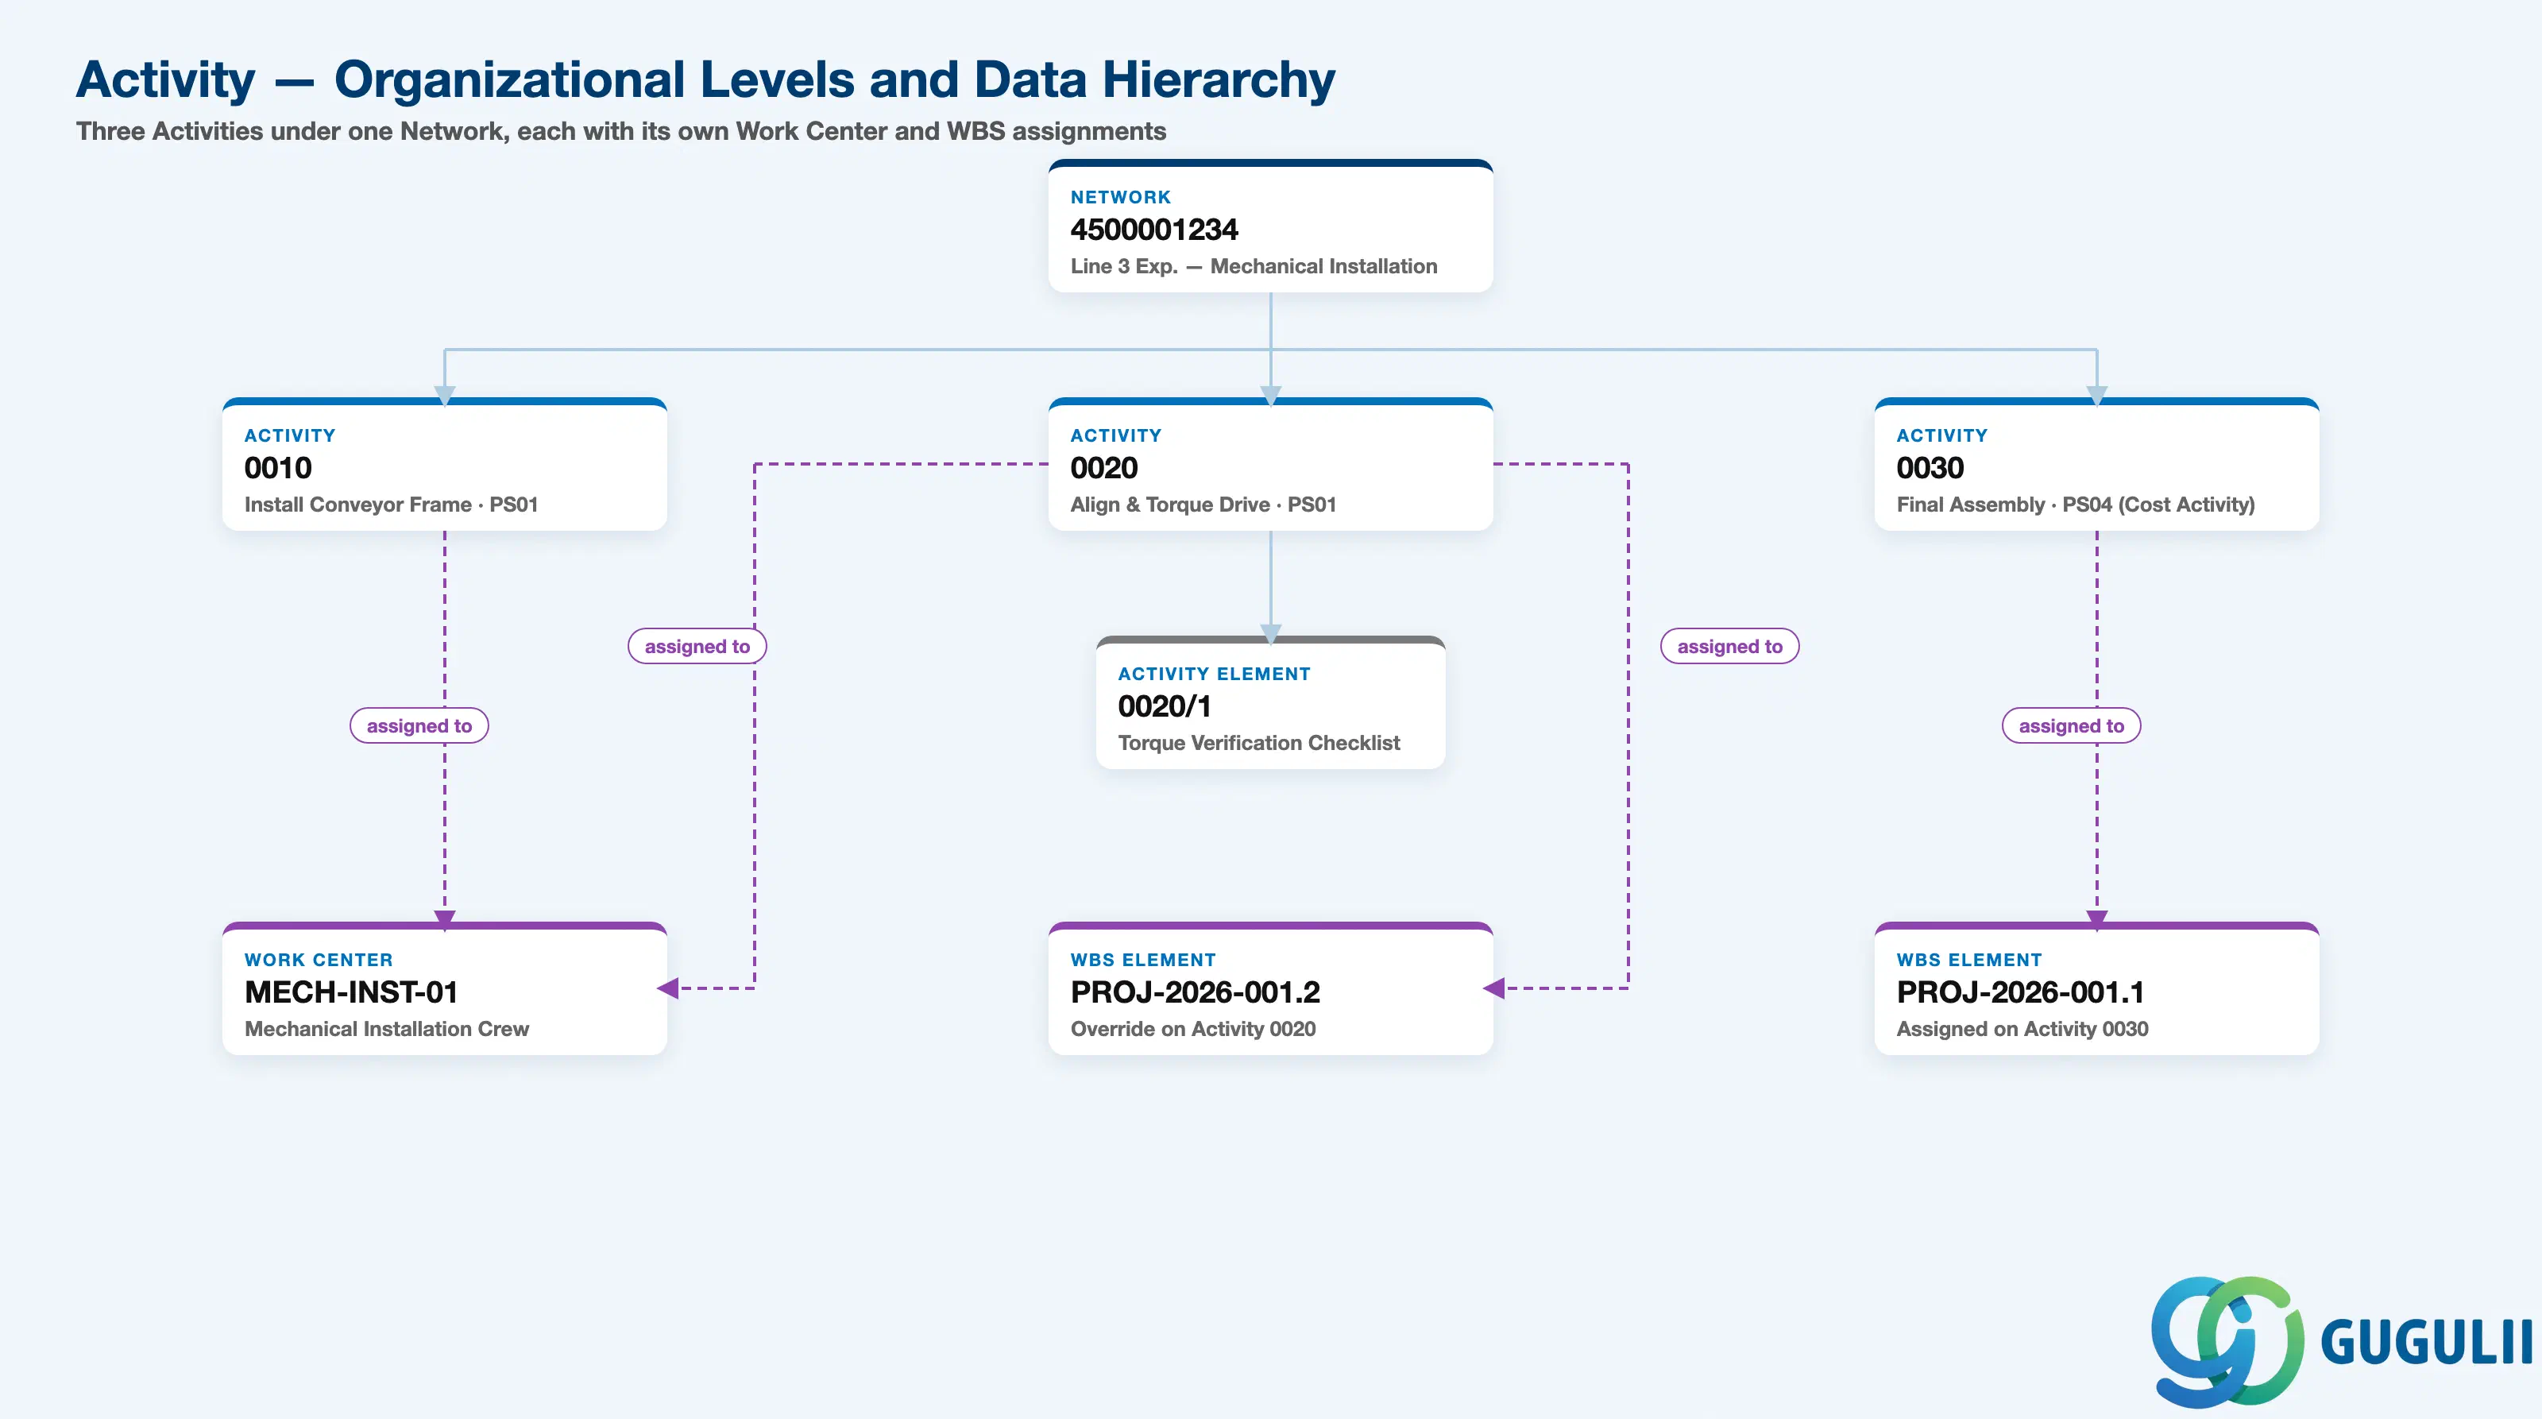Click the Gugulii logo
Screen dimensions: 2542x1419
tap(2341, 1342)
